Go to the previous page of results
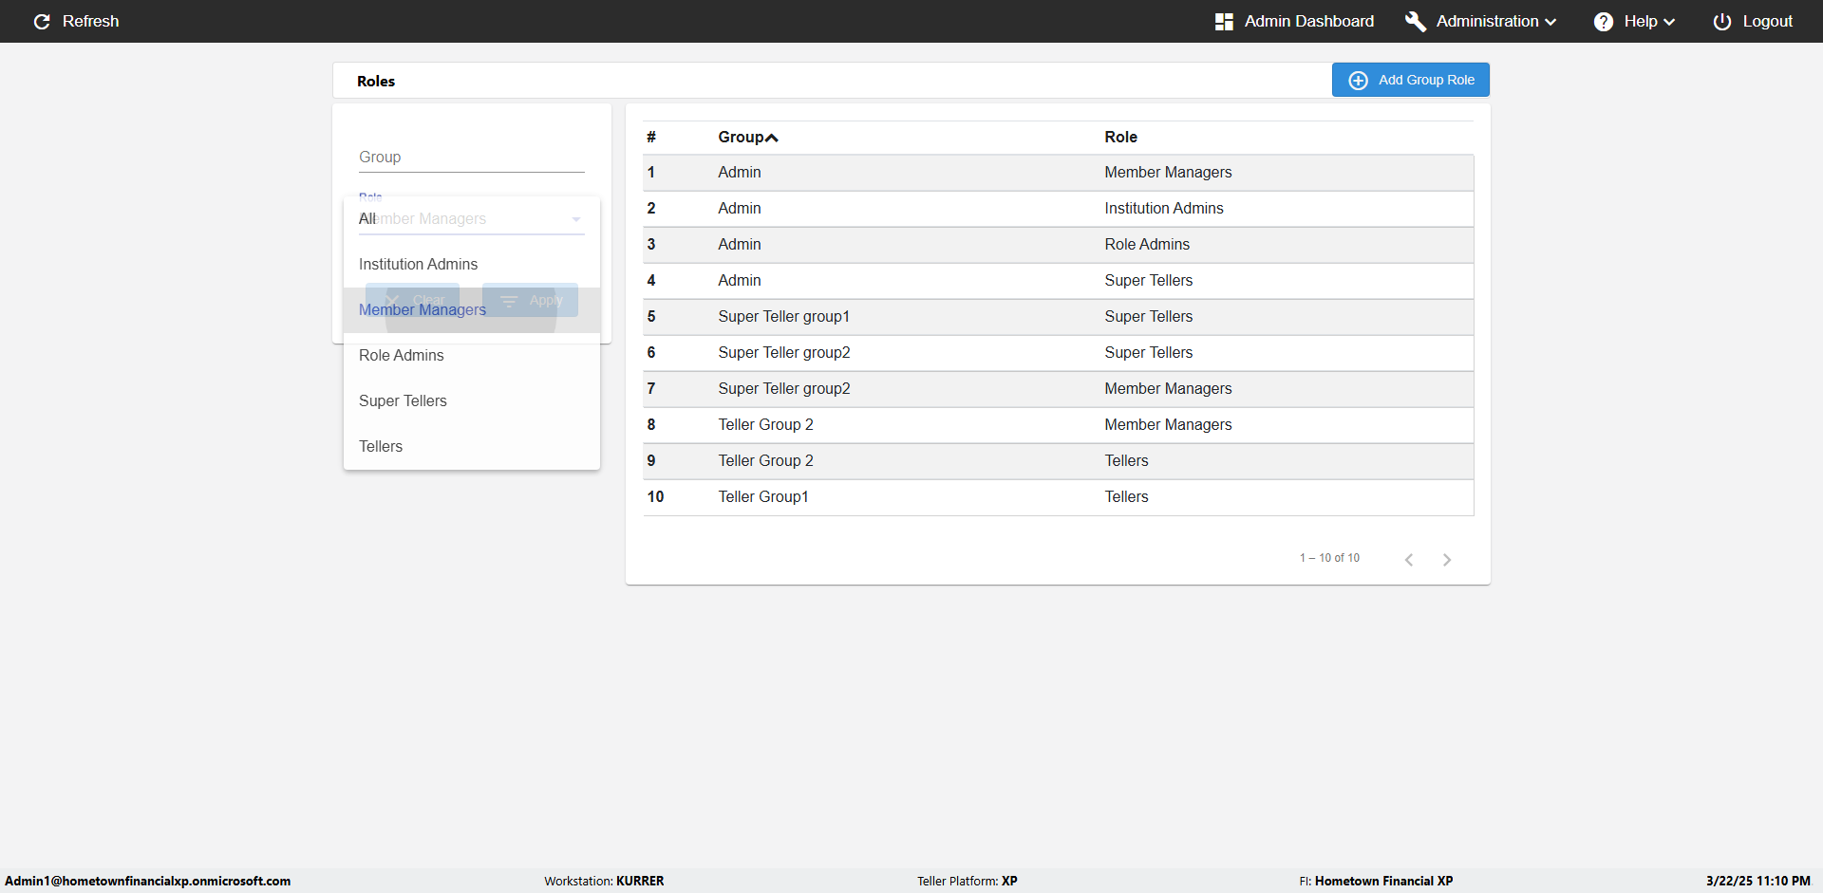Screen dimensions: 1823x893 [1409, 559]
